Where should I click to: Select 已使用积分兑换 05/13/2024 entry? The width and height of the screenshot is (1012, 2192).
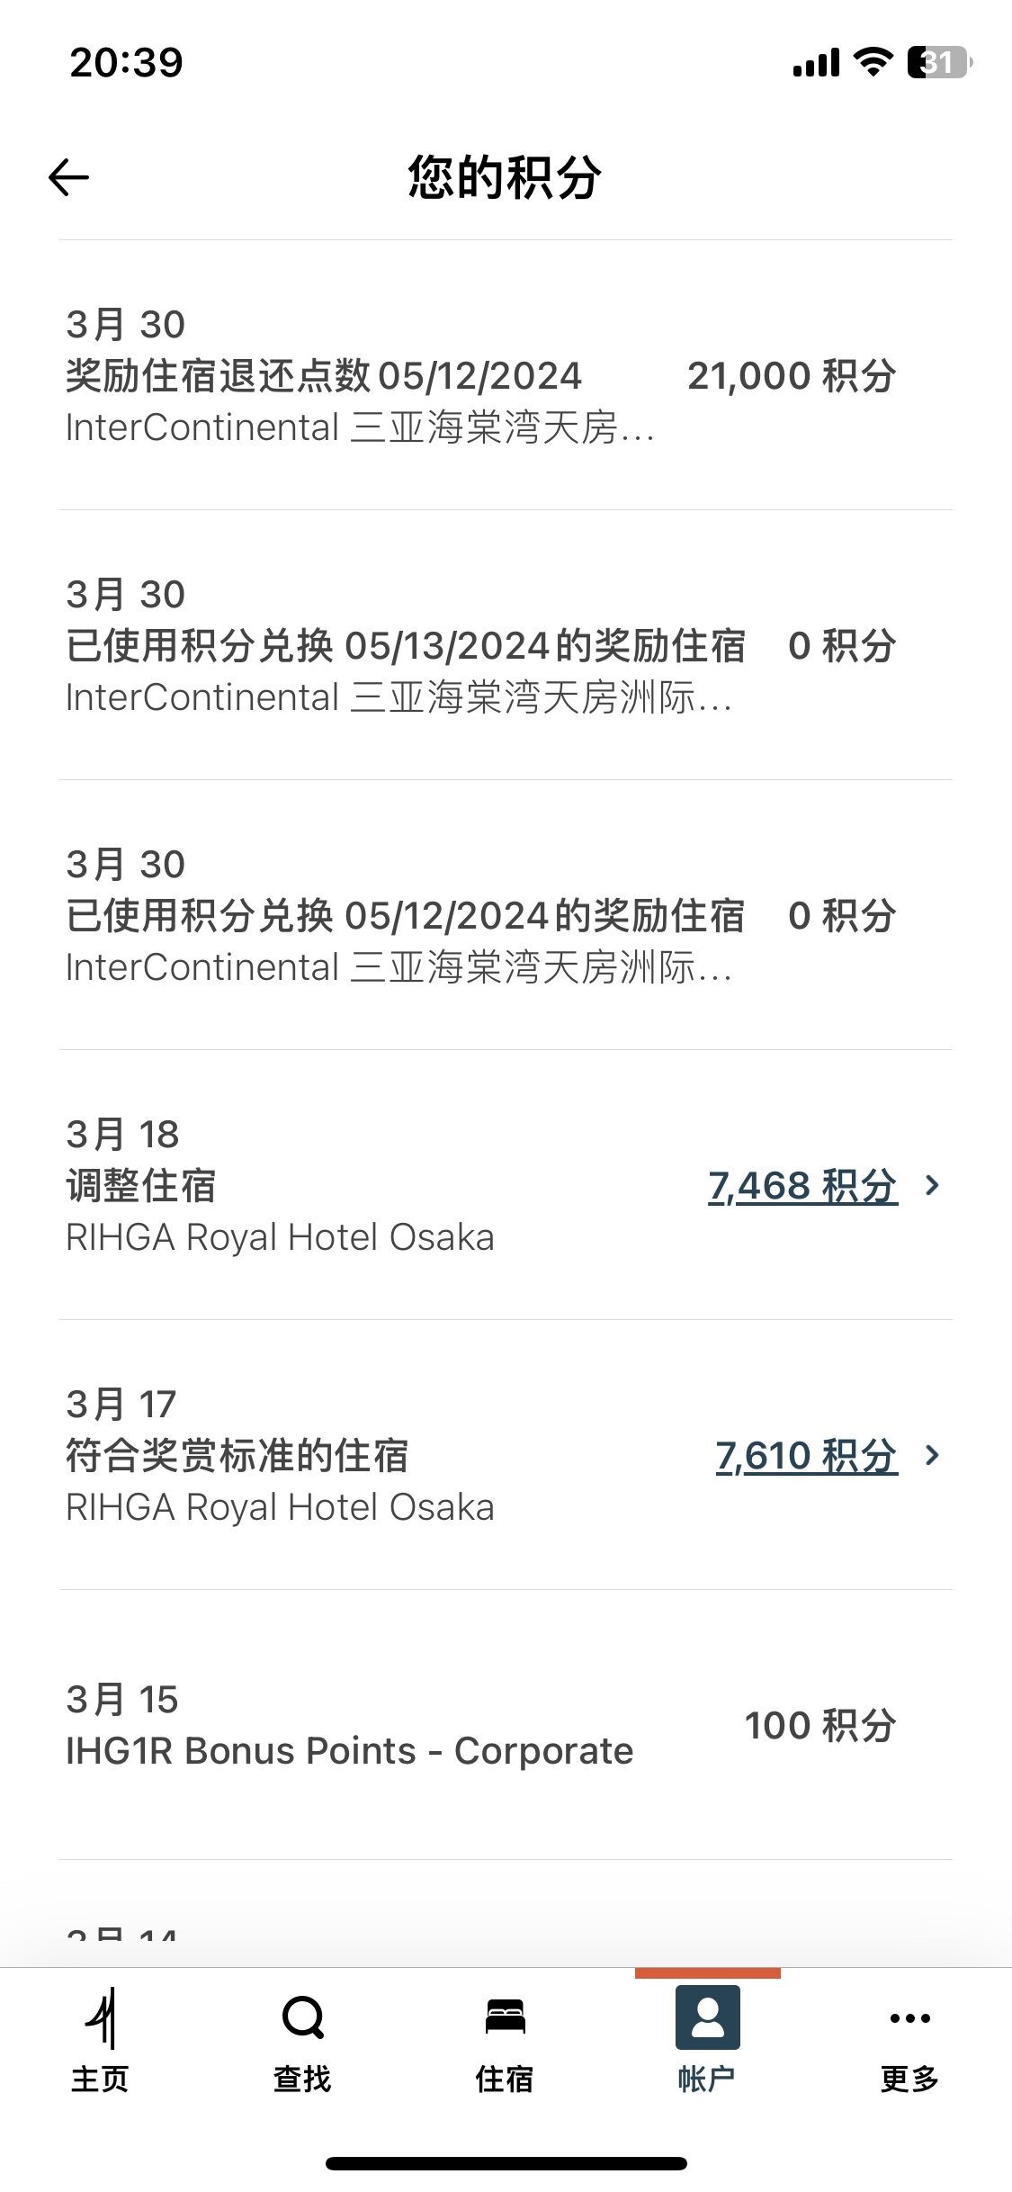pos(506,645)
